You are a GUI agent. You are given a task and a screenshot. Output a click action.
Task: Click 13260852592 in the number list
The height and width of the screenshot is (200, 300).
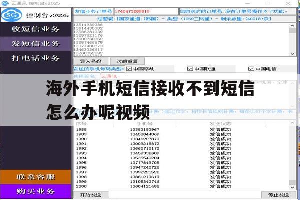tap(88, 53)
